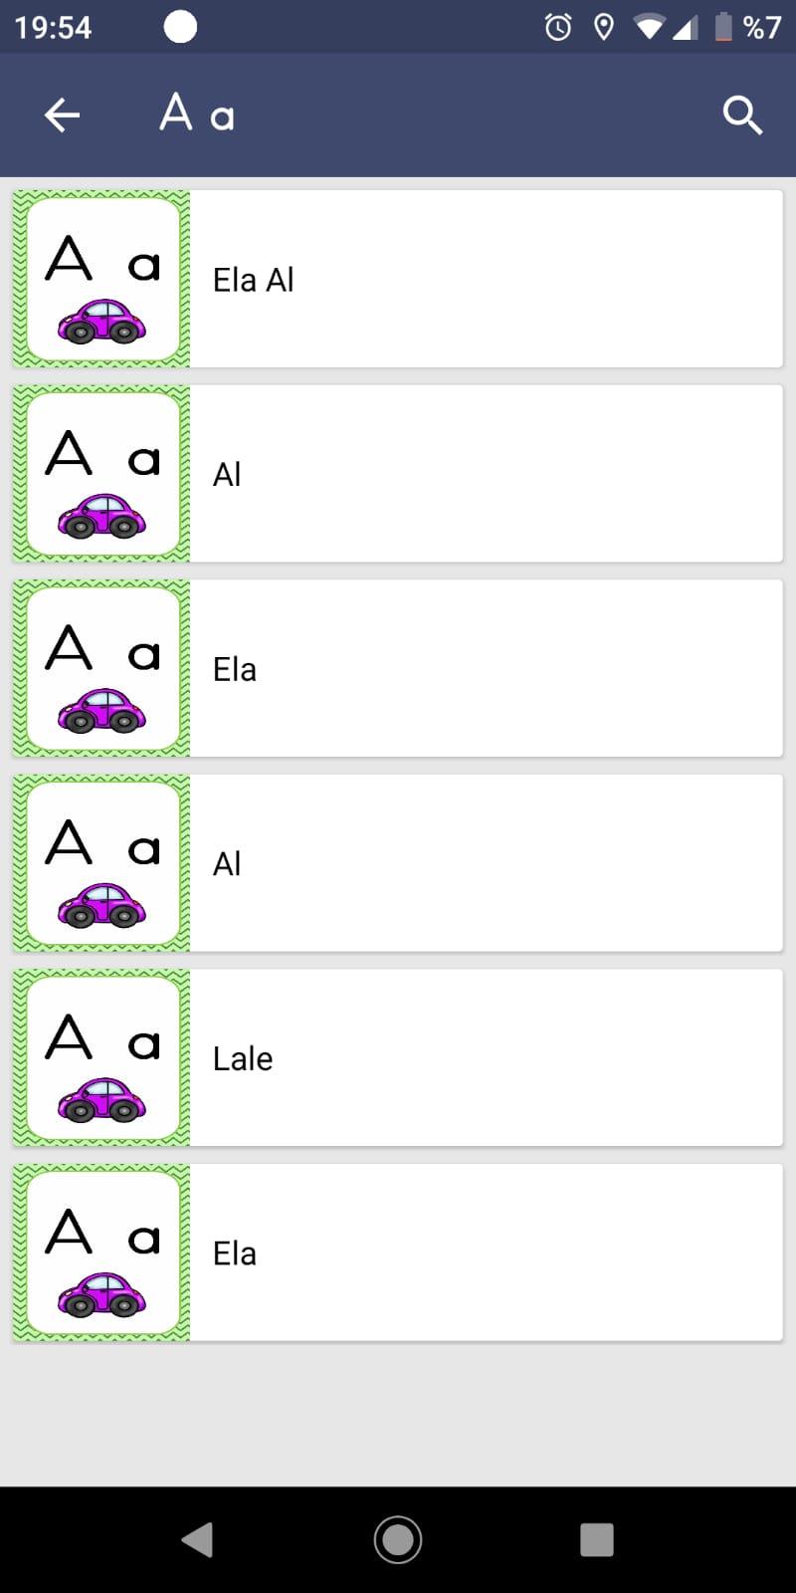Screen dimensions: 796x1593
Task: Open the first "Al" list row
Action: pos(398,474)
